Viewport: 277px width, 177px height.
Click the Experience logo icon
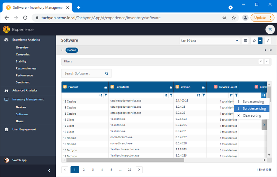click(x=6, y=29)
